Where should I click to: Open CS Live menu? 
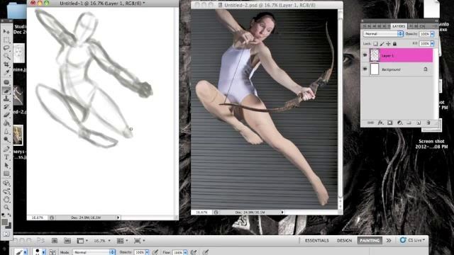click(412, 240)
